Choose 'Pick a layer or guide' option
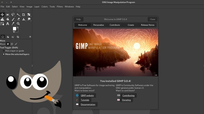 tap(13, 51)
